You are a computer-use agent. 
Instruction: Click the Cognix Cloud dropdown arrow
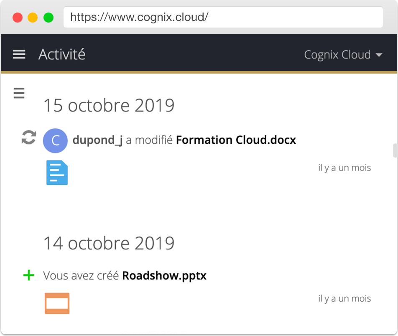tap(379, 55)
